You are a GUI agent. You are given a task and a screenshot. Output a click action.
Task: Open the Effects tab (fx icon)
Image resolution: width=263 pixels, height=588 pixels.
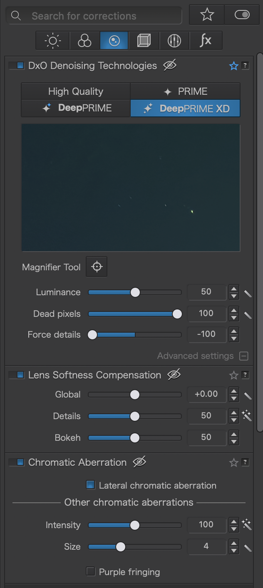pos(206,41)
